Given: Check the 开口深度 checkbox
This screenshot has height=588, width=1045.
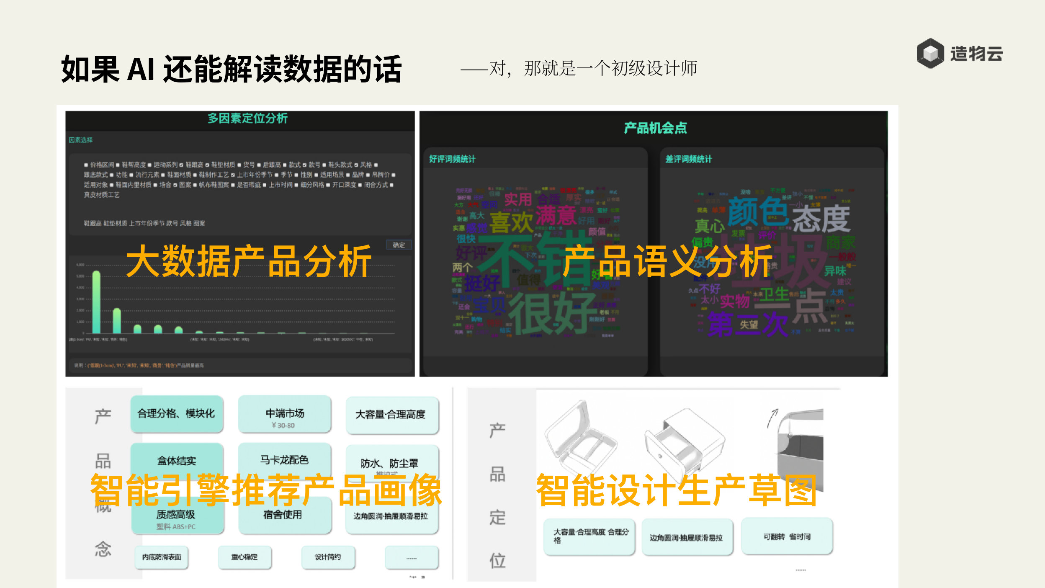Looking at the screenshot, I should tap(328, 185).
